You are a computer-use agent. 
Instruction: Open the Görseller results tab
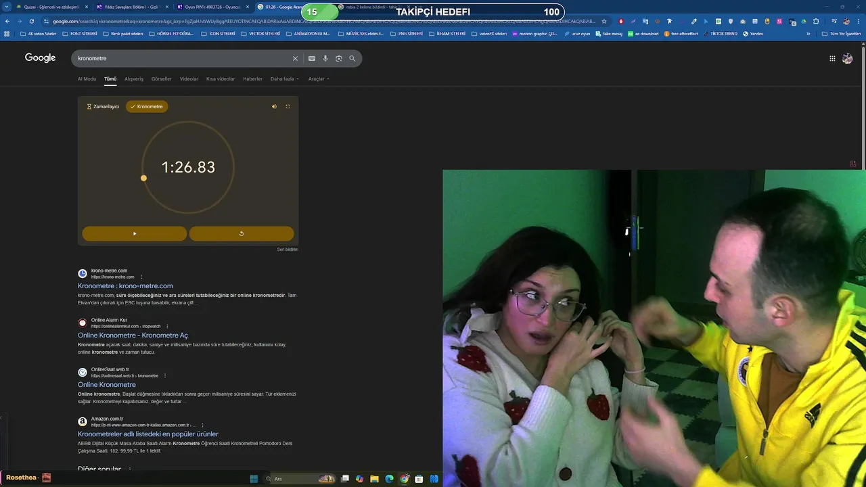(161, 78)
